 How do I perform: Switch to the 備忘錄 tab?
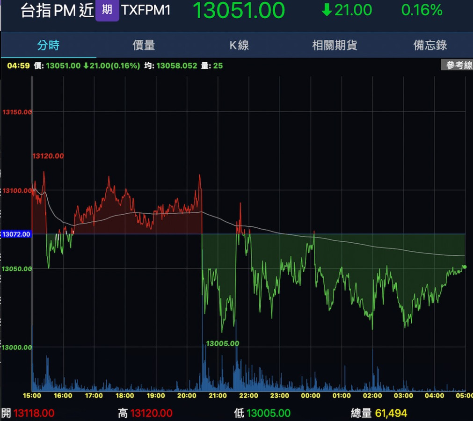pyautogui.click(x=430, y=45)
